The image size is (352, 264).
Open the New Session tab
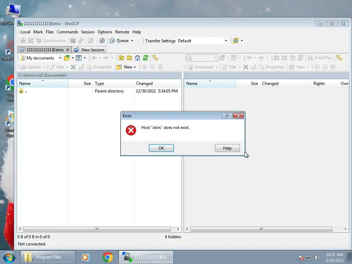(89, 49)
